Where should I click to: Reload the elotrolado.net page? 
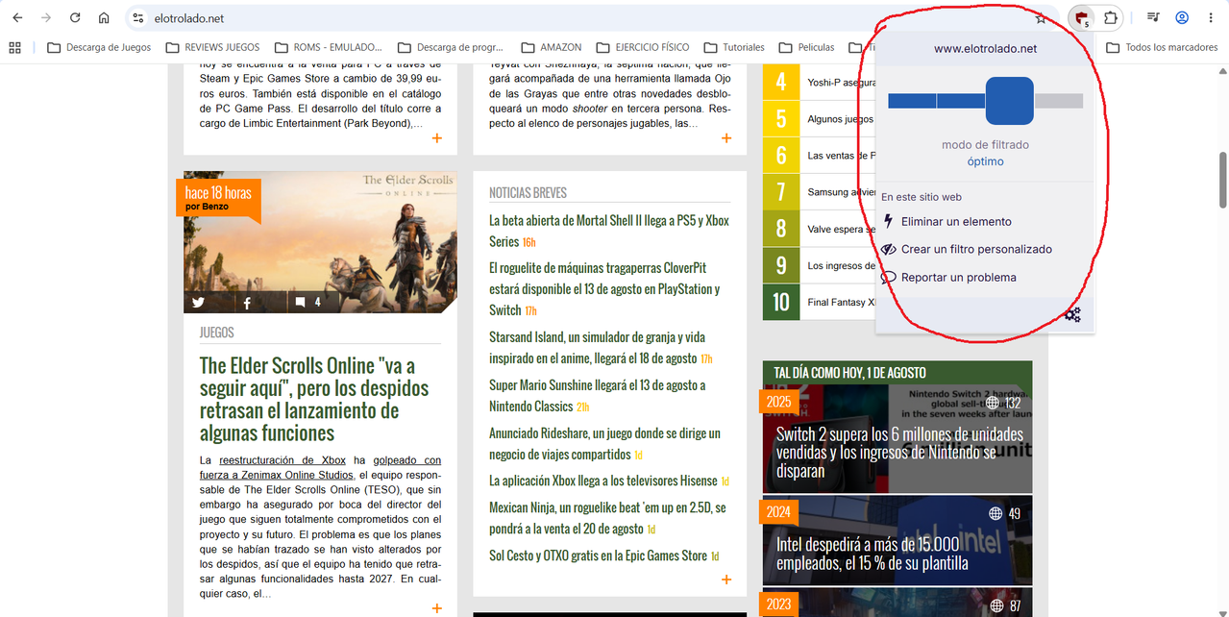[x=75, y=18]
